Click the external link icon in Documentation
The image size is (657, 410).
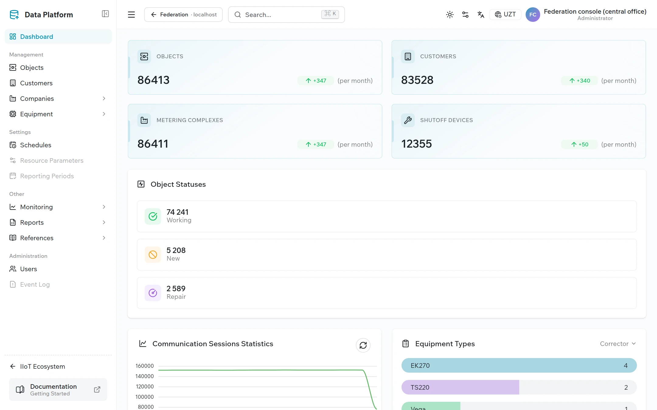pos(97,390)
